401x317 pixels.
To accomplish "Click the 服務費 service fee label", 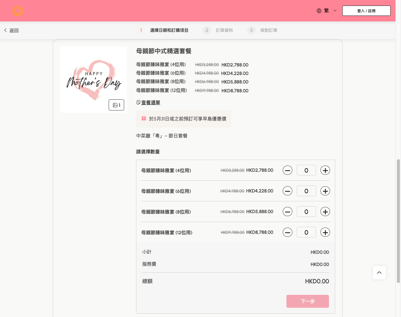I will (x=149, y=264).
